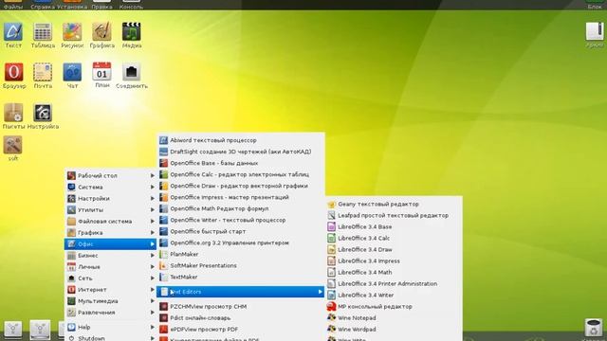607x341 pixels.
Task: Launch the Opera Браузер icon
Action: pos(13,72)
